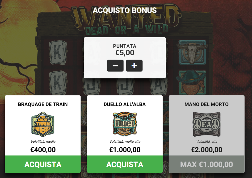The image size is (252, 178).
Task: Click the Acquisto Bonus heading
Action: (125, 10)
